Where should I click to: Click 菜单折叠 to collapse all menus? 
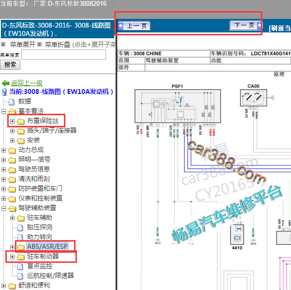(58, 45)
